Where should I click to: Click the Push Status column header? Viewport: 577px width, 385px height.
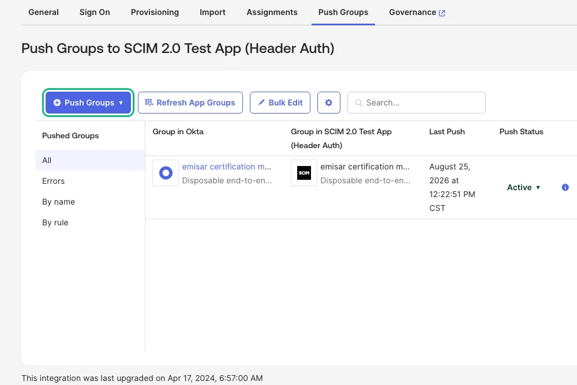coord(521,131)
